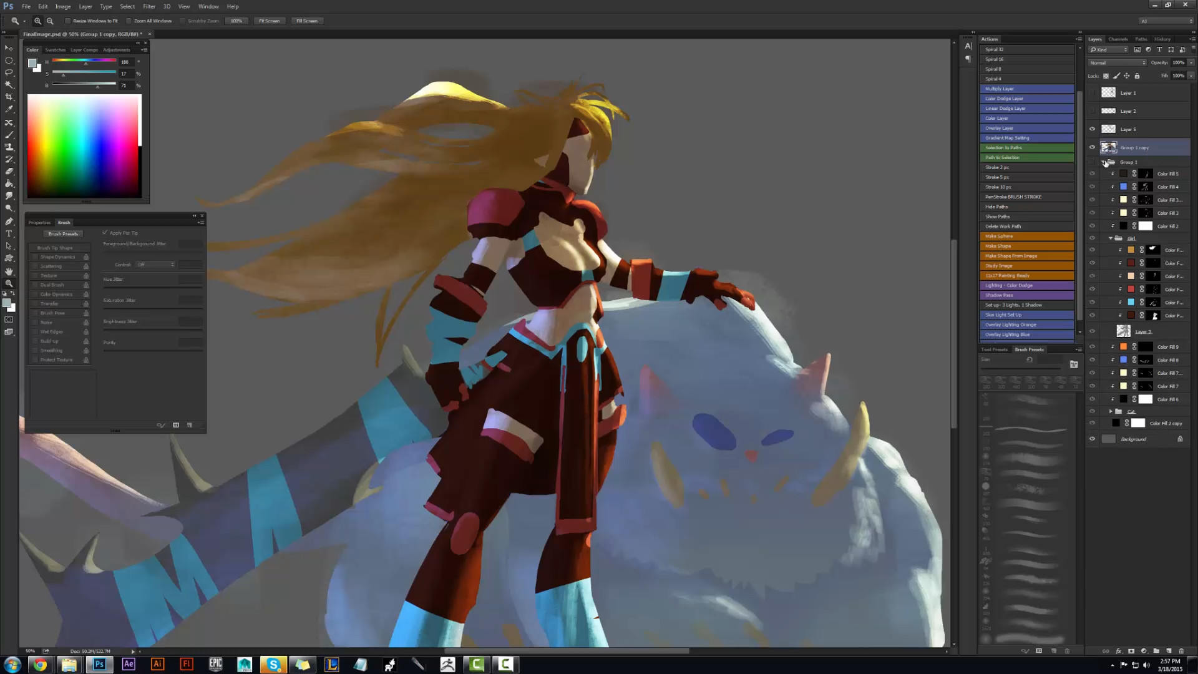Select the Color Fill 4 layer thumbnail
The height and width of the screenshot is (674, 1198).
click(1124, 187)
